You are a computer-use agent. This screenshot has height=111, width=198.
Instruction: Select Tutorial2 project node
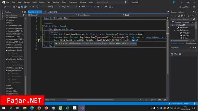(x=181, y=25)
